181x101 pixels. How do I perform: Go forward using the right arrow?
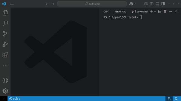(53, 4)
